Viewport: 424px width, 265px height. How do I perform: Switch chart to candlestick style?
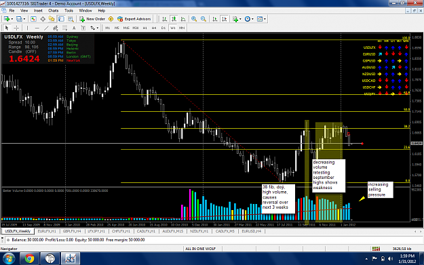tap(174, 19)
